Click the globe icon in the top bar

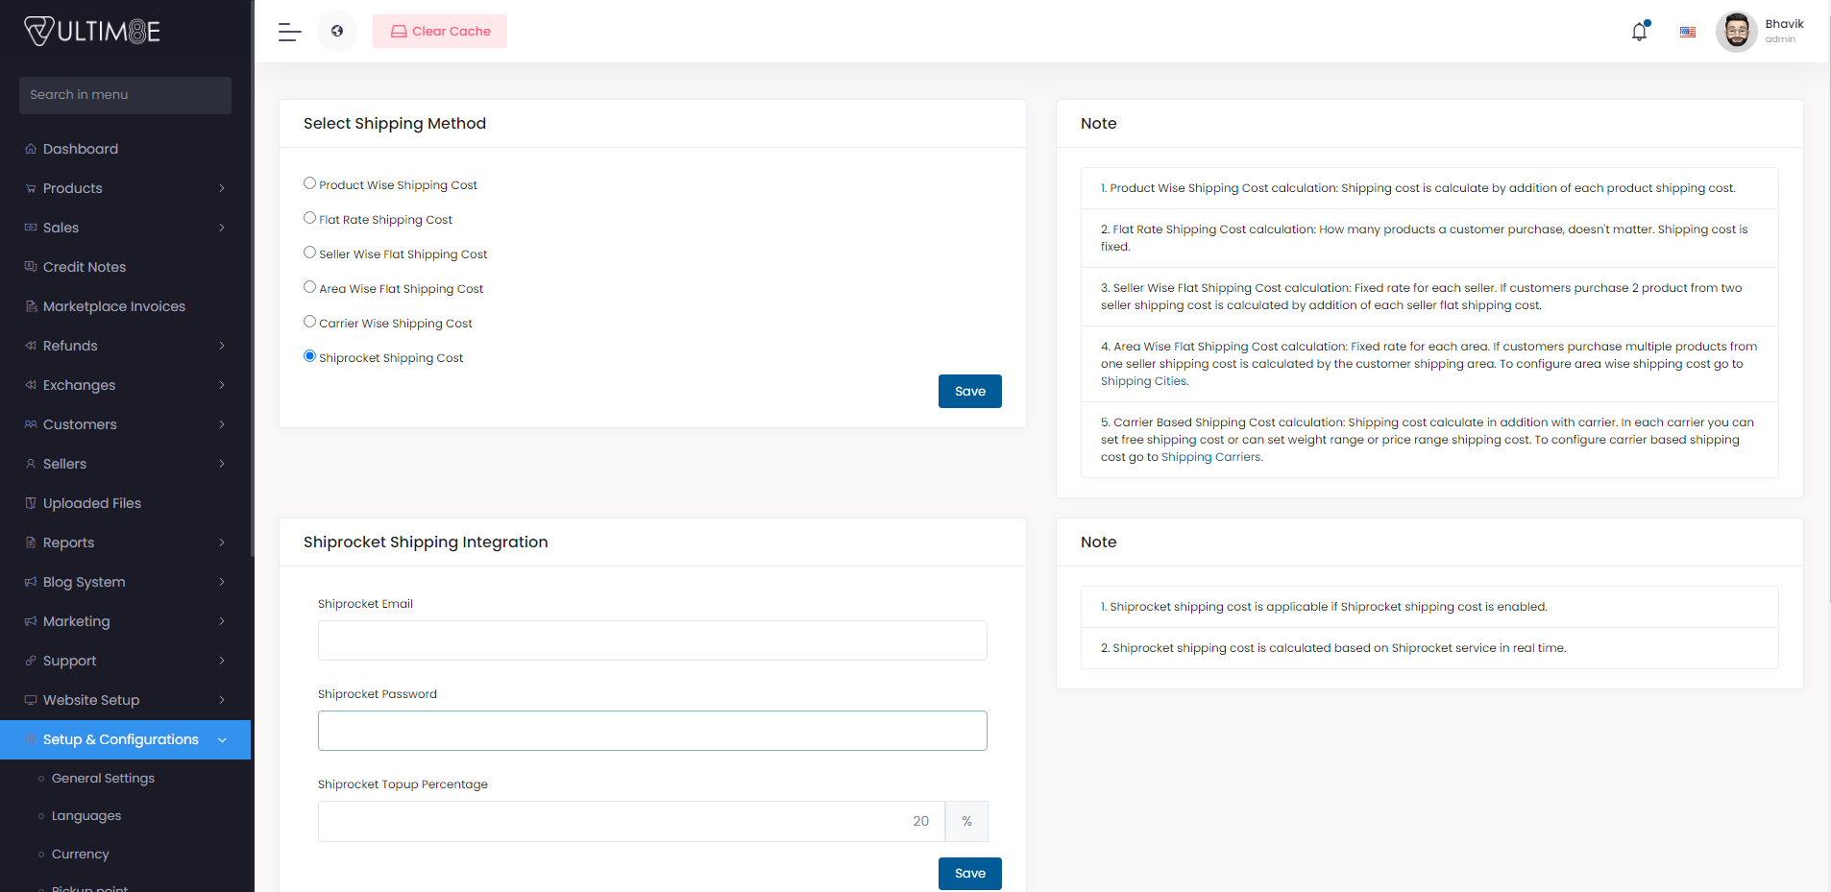[x=337, y=32]
